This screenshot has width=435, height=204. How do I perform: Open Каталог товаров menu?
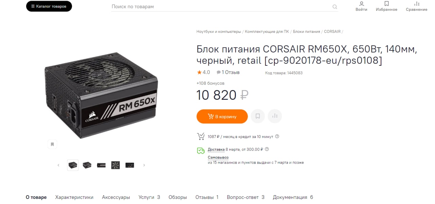coord(49,6)
